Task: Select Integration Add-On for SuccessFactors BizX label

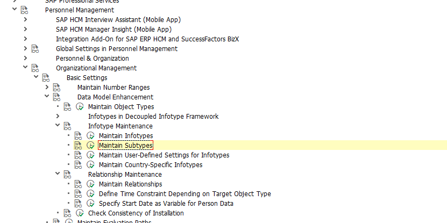Action: 147,39
